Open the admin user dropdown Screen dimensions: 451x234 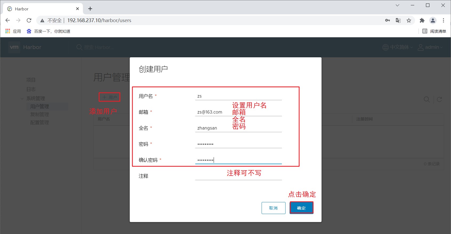pyautogui.click(x=430, y=47)
